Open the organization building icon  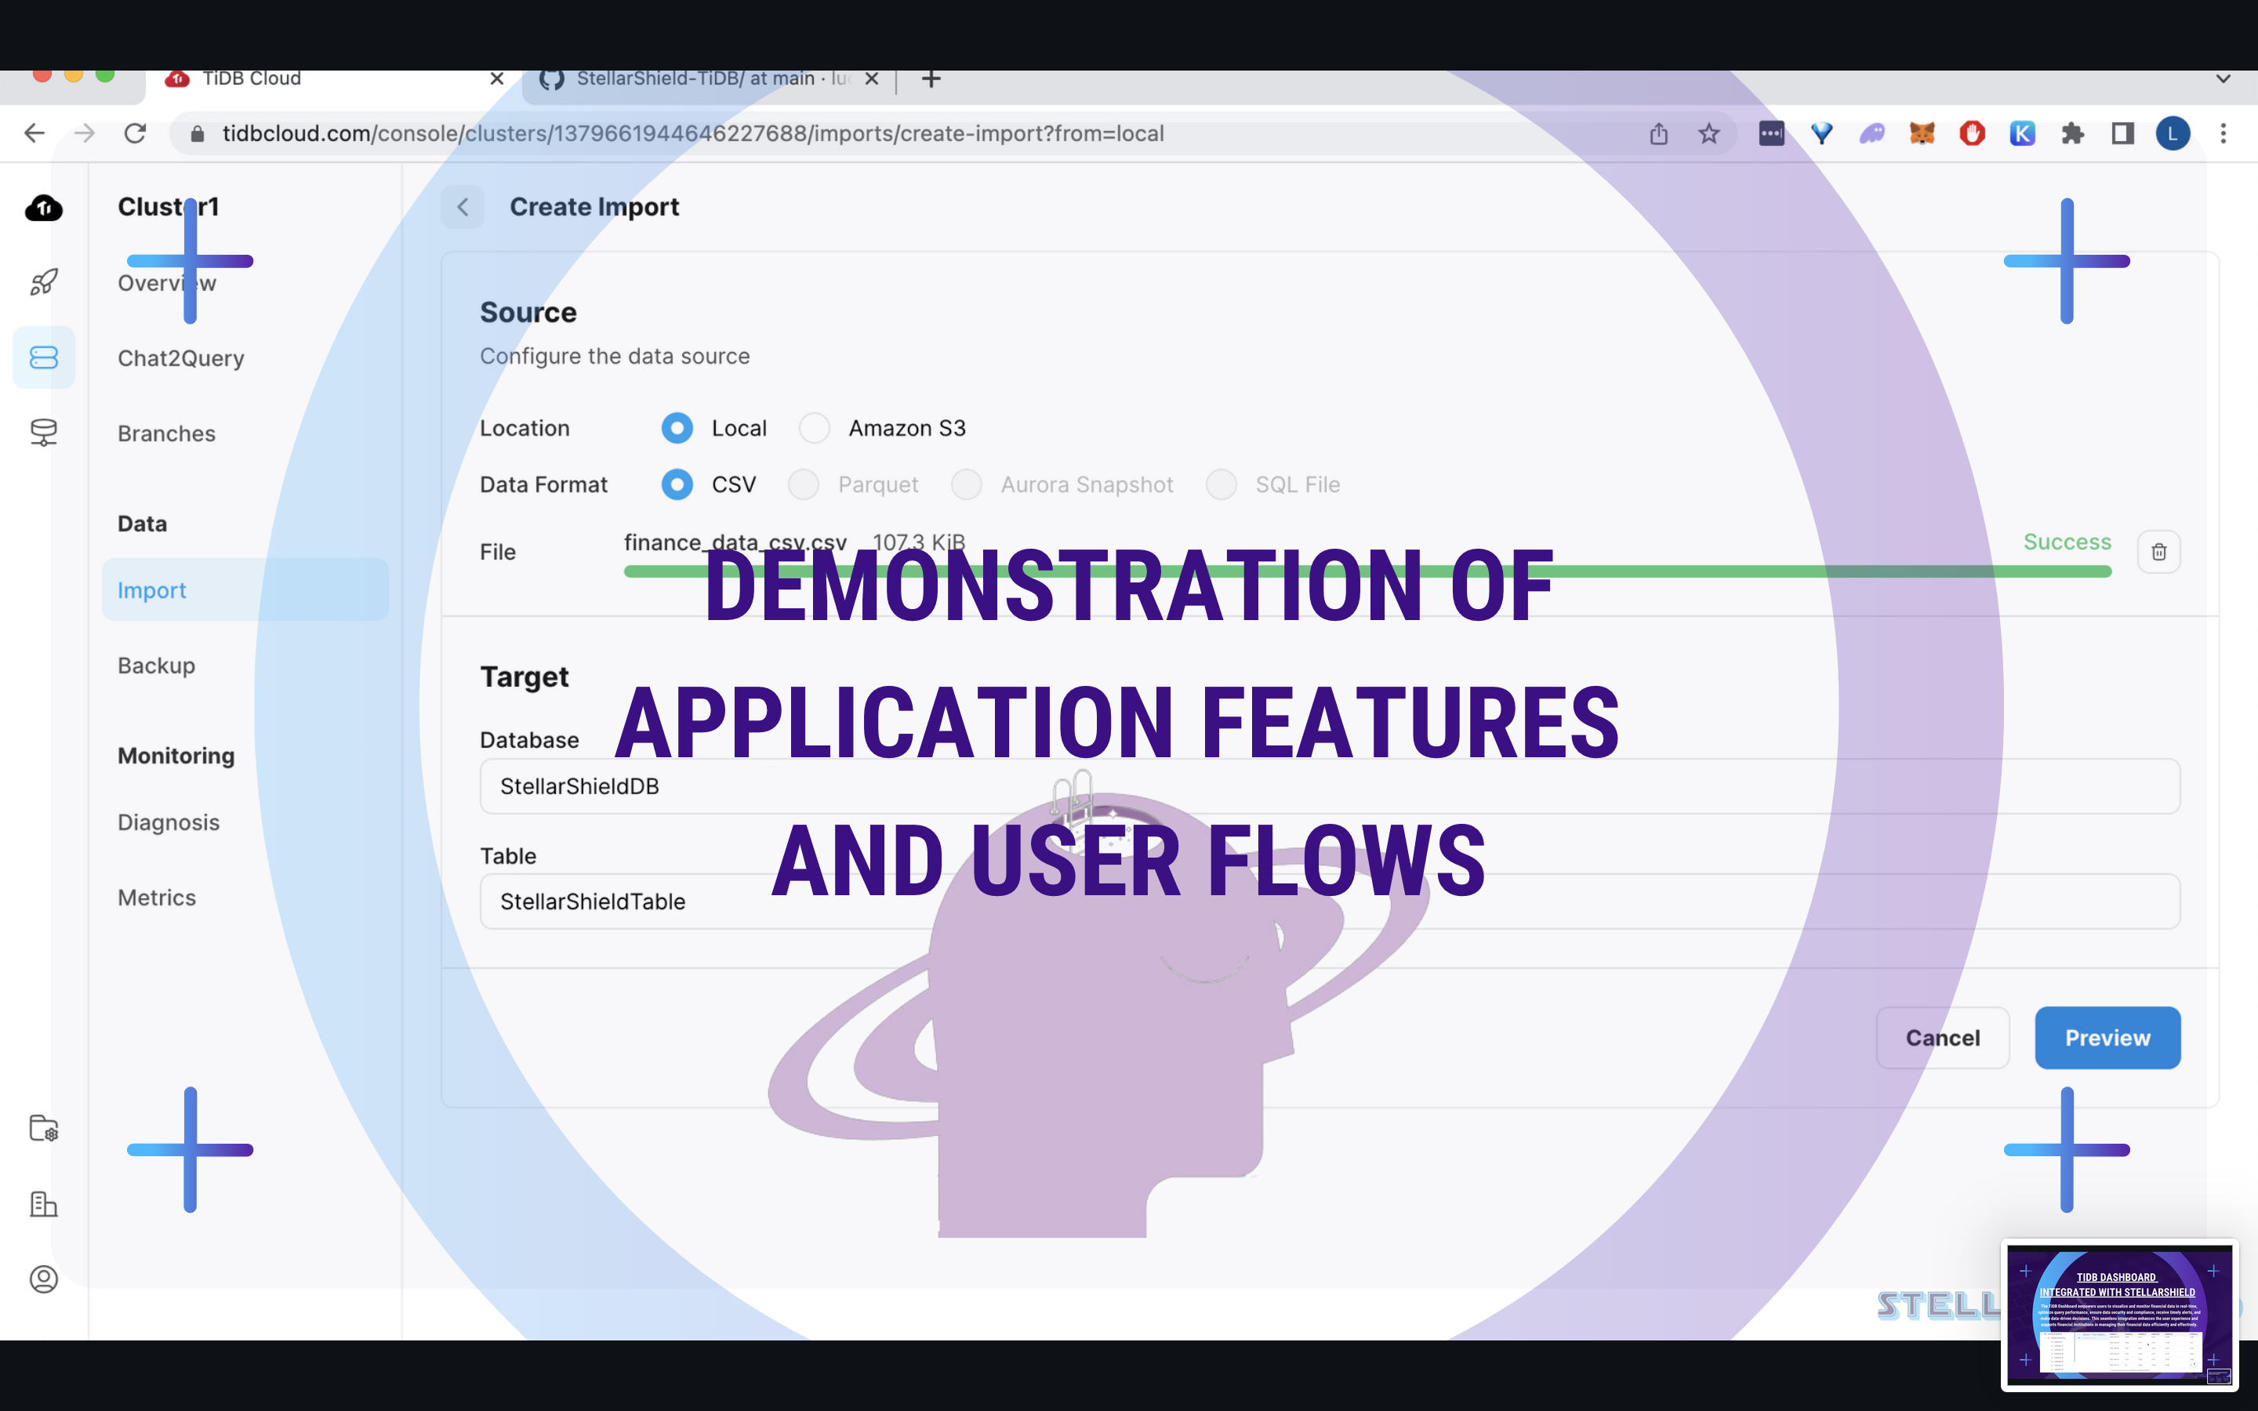[x=43, y=1204]
